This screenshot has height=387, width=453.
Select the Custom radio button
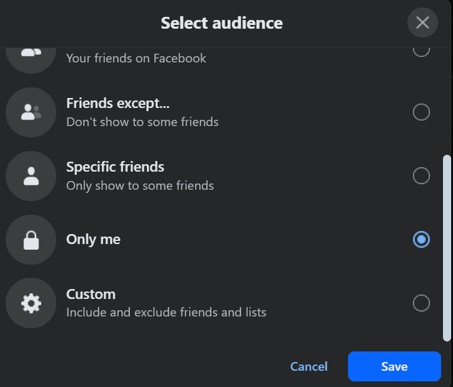coord(421,303)
